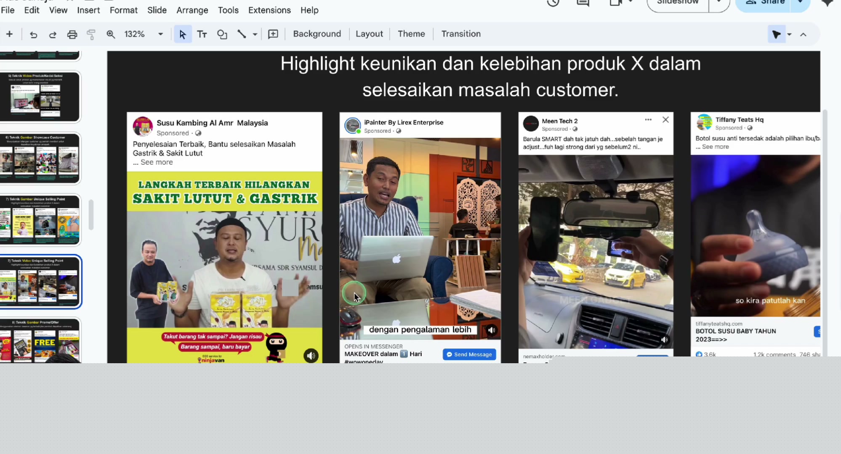The height and width of the screenshot is (454, 841).
Task: Choose the Select cursor tool
Action: (x=183, y=34)
